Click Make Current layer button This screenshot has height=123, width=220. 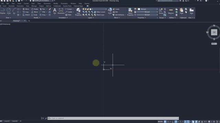pos(99,12)
